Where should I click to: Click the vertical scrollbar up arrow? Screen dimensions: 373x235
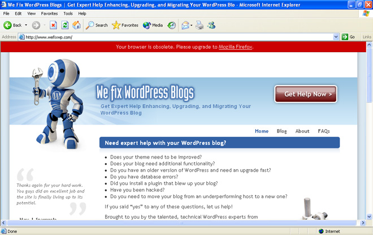[x=369, y=45]
